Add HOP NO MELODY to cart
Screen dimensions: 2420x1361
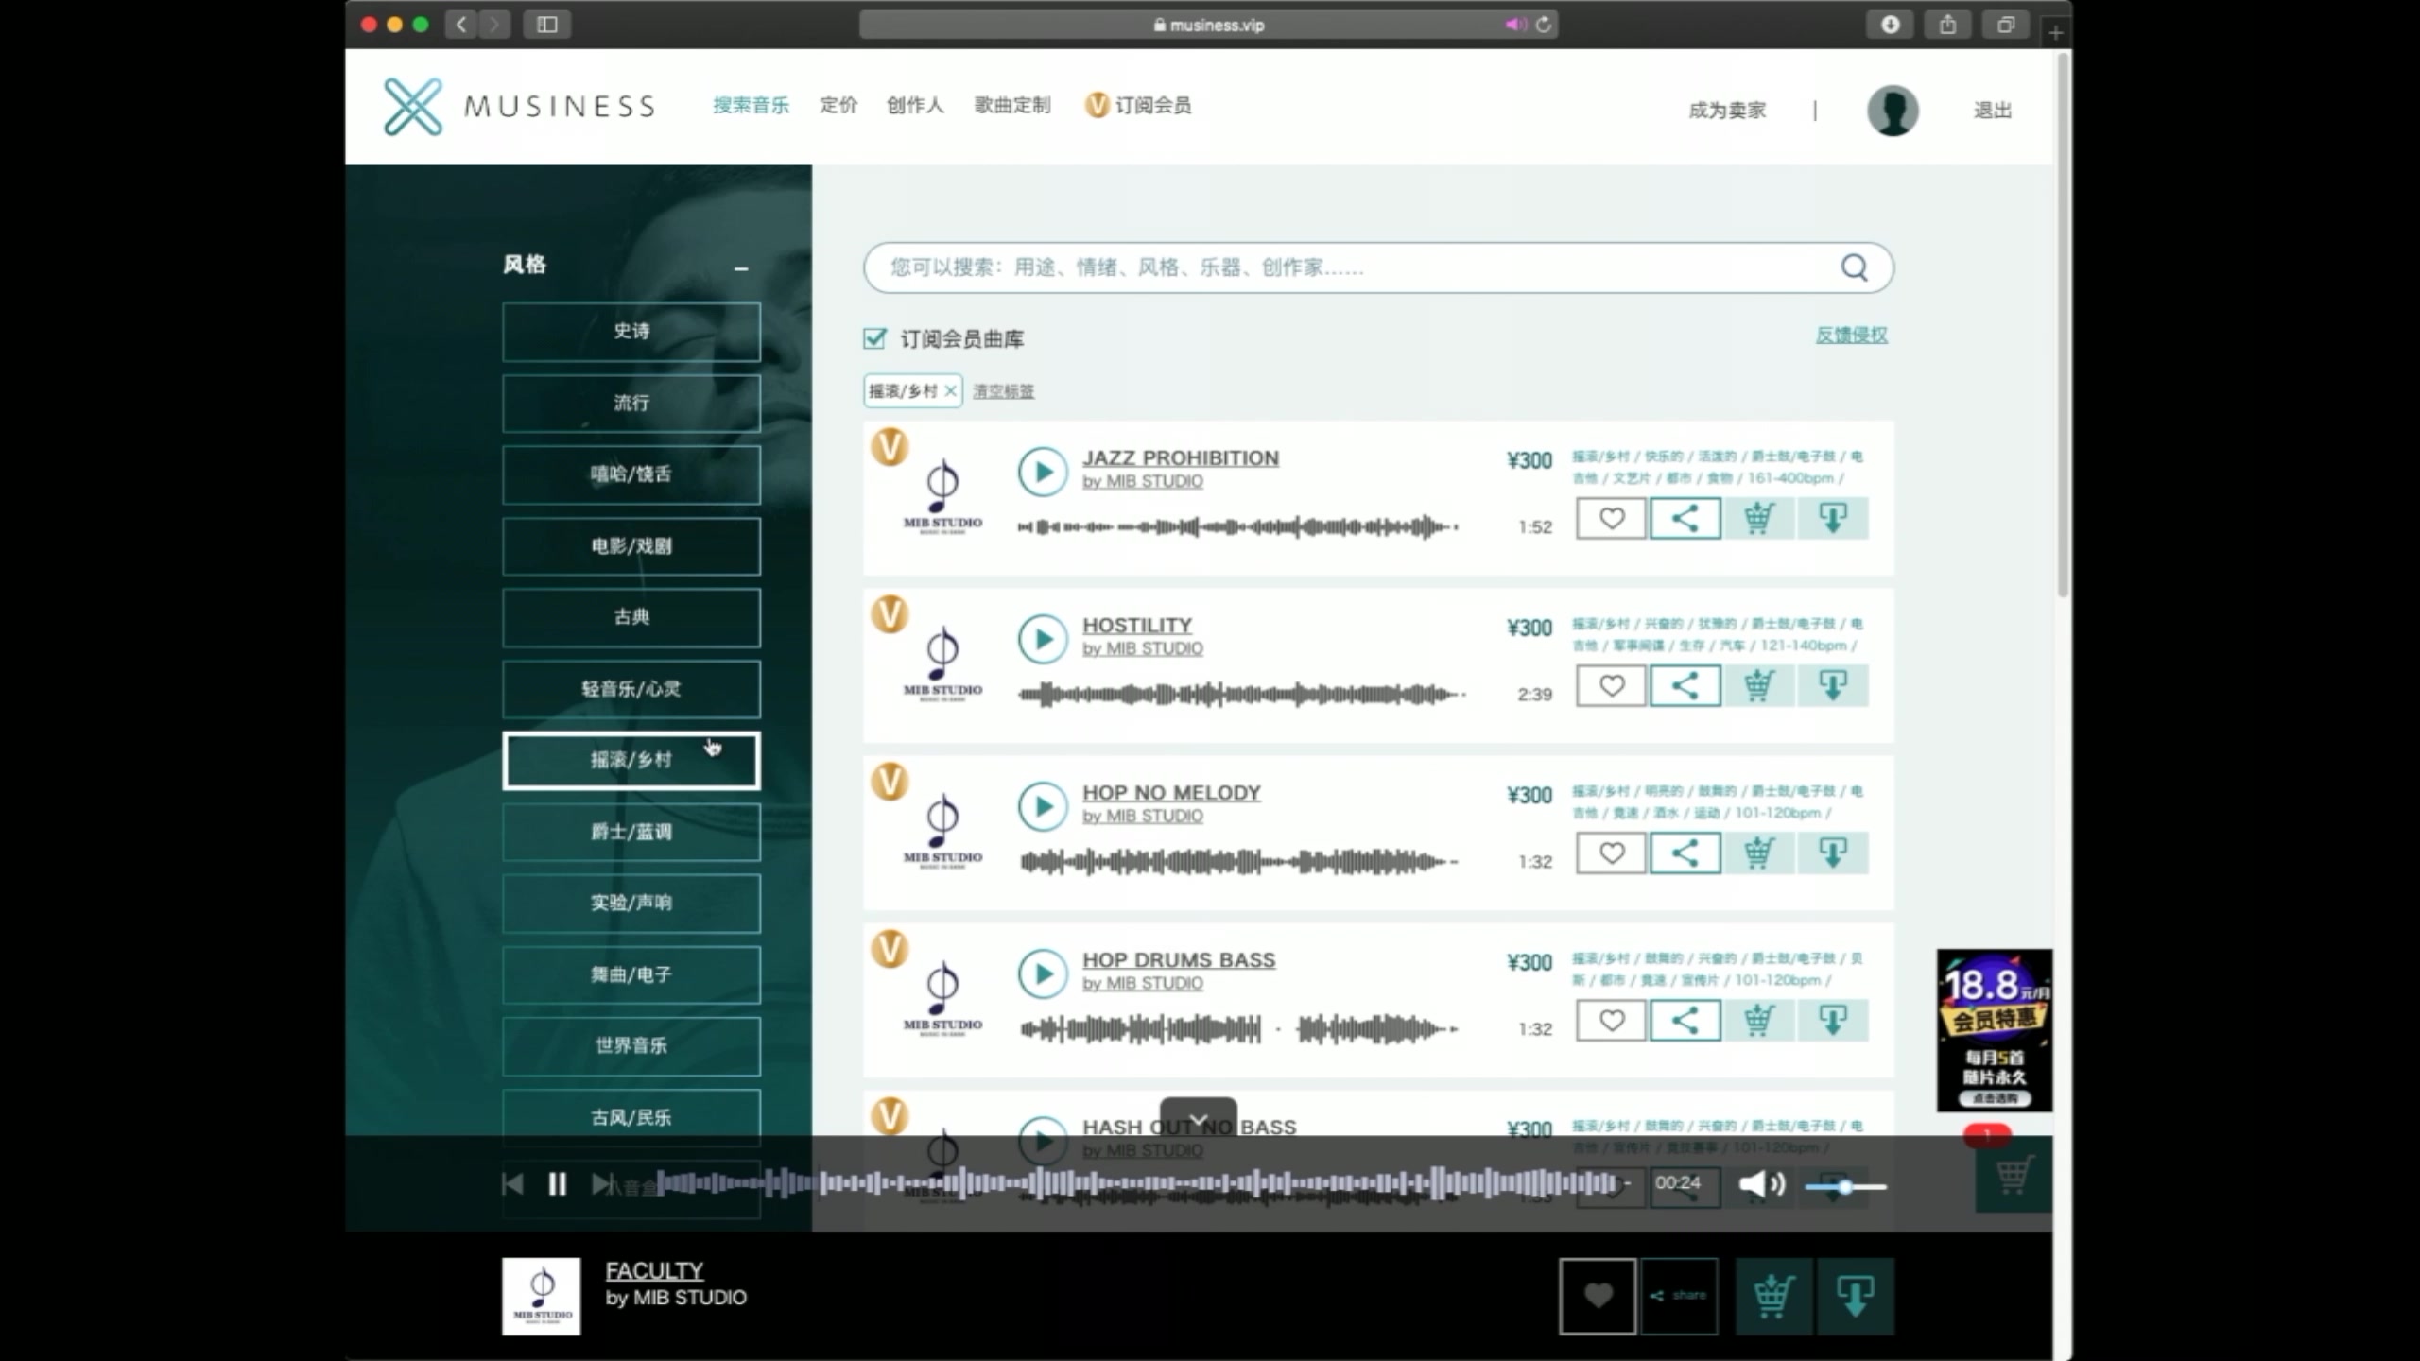coord(1758,853)
